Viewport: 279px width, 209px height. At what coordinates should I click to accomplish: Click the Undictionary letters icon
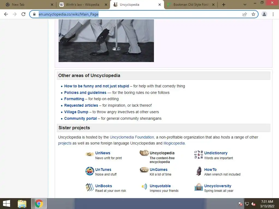[x=199, y=155]
